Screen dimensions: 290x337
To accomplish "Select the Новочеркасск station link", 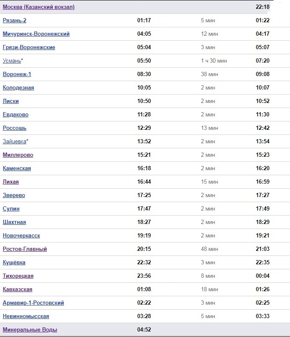I will click(x=21, y=236).
